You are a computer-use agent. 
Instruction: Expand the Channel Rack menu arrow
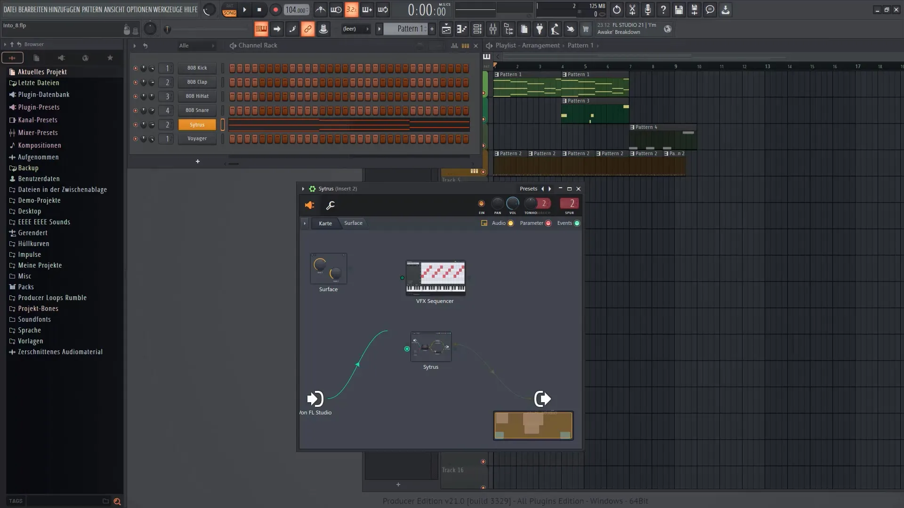pos(135,46)
